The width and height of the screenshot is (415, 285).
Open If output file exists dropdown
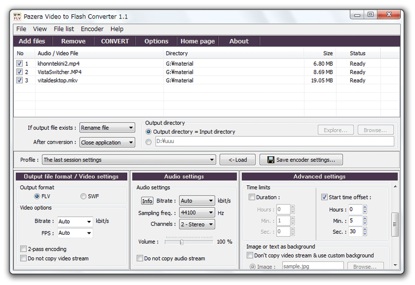coord(107,128)
